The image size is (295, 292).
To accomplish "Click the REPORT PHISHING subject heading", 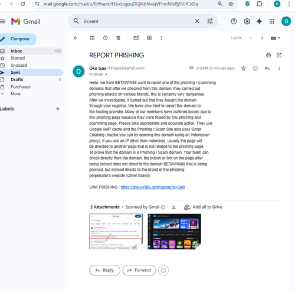I will pyautogui.click(x=117, y=56).
